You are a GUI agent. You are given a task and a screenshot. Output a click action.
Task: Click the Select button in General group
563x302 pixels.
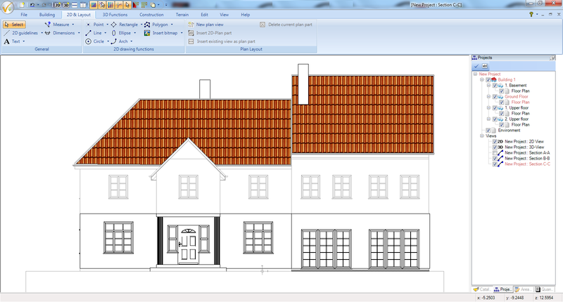click(14, 25)
